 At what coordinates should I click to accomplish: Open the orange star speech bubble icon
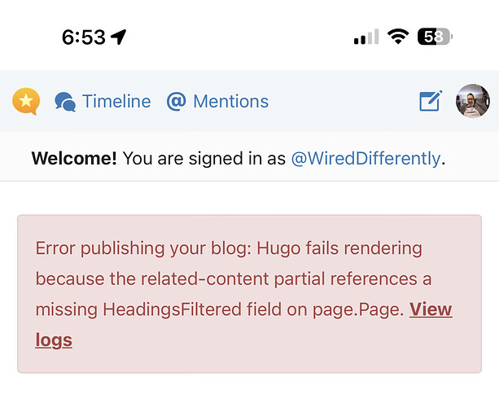[x=26, y=101]
